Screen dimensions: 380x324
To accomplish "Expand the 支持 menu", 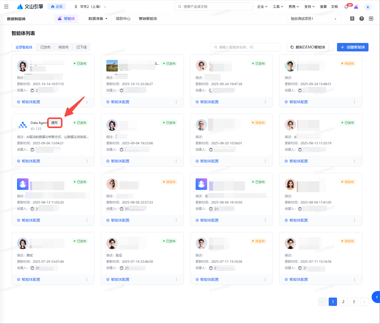I will click(309, 7).
